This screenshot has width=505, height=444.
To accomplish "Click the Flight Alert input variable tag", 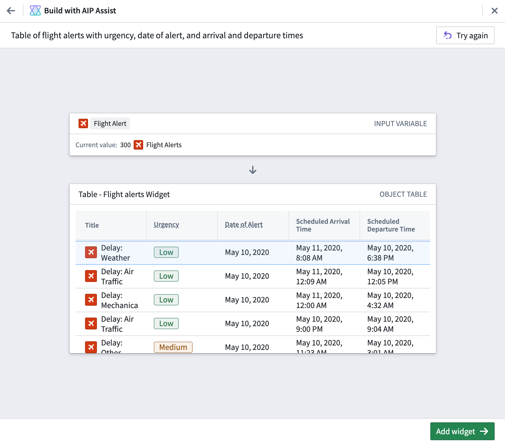I will tap(110, 123).
